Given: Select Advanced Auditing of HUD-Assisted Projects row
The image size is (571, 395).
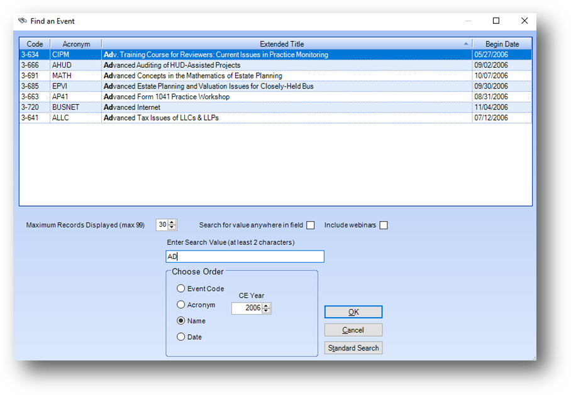Looking at the screenshot, I should coord(275,65).
